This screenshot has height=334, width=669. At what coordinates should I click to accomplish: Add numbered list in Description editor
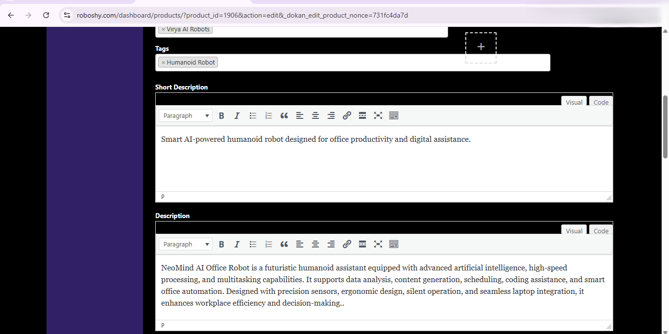(x=268, y=245)
